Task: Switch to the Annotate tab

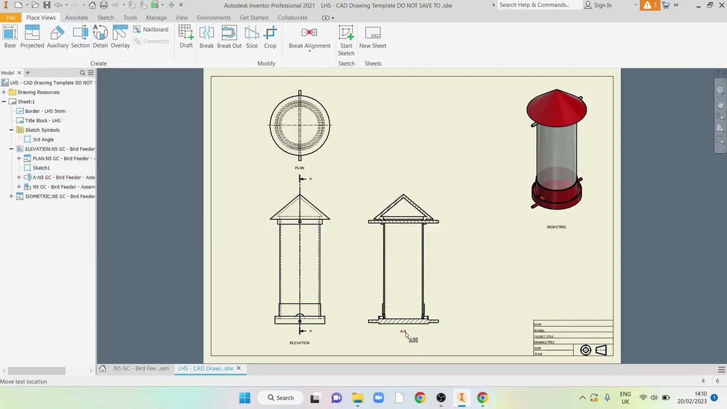Action: tap(76, 18)
